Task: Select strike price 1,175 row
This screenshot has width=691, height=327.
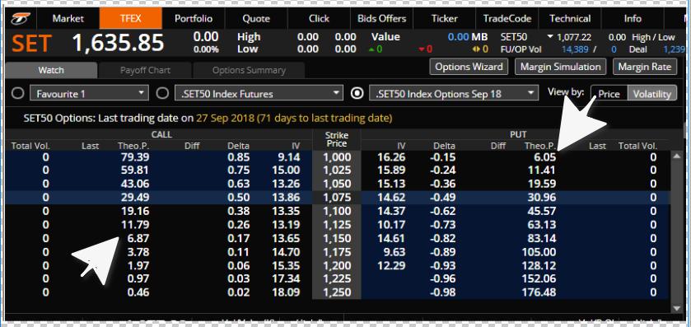Action: click(x=337, y=252)
